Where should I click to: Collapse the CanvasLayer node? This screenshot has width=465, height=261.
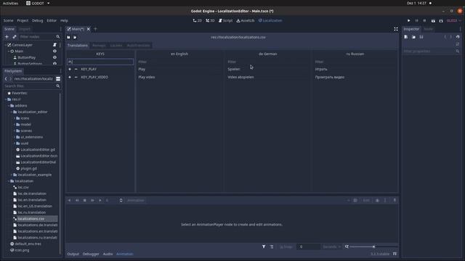click(5, 45)
